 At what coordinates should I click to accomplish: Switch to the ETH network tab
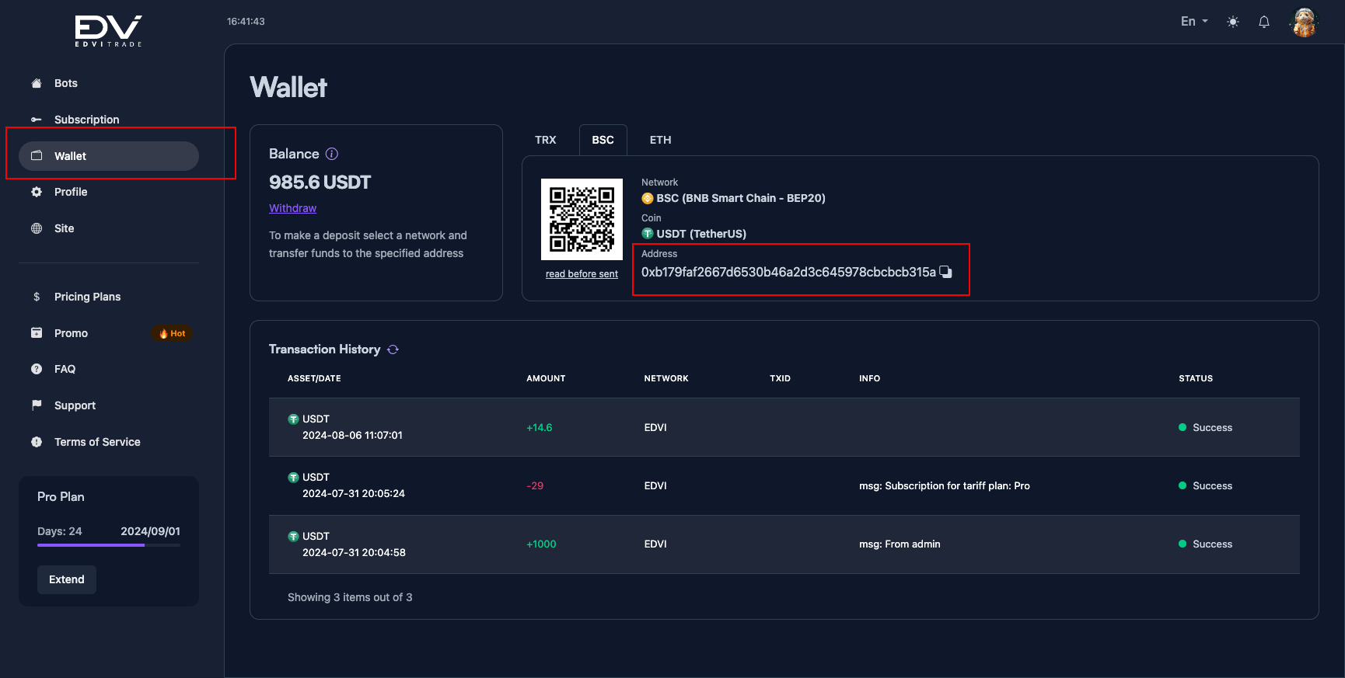click(661, 140)
